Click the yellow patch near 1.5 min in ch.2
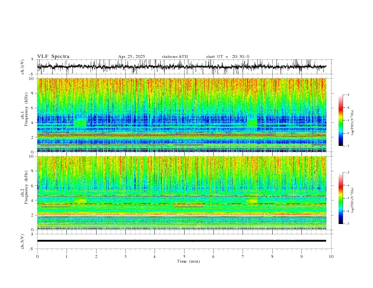Viewport: 373px width, 288px height. coord(81,200)
